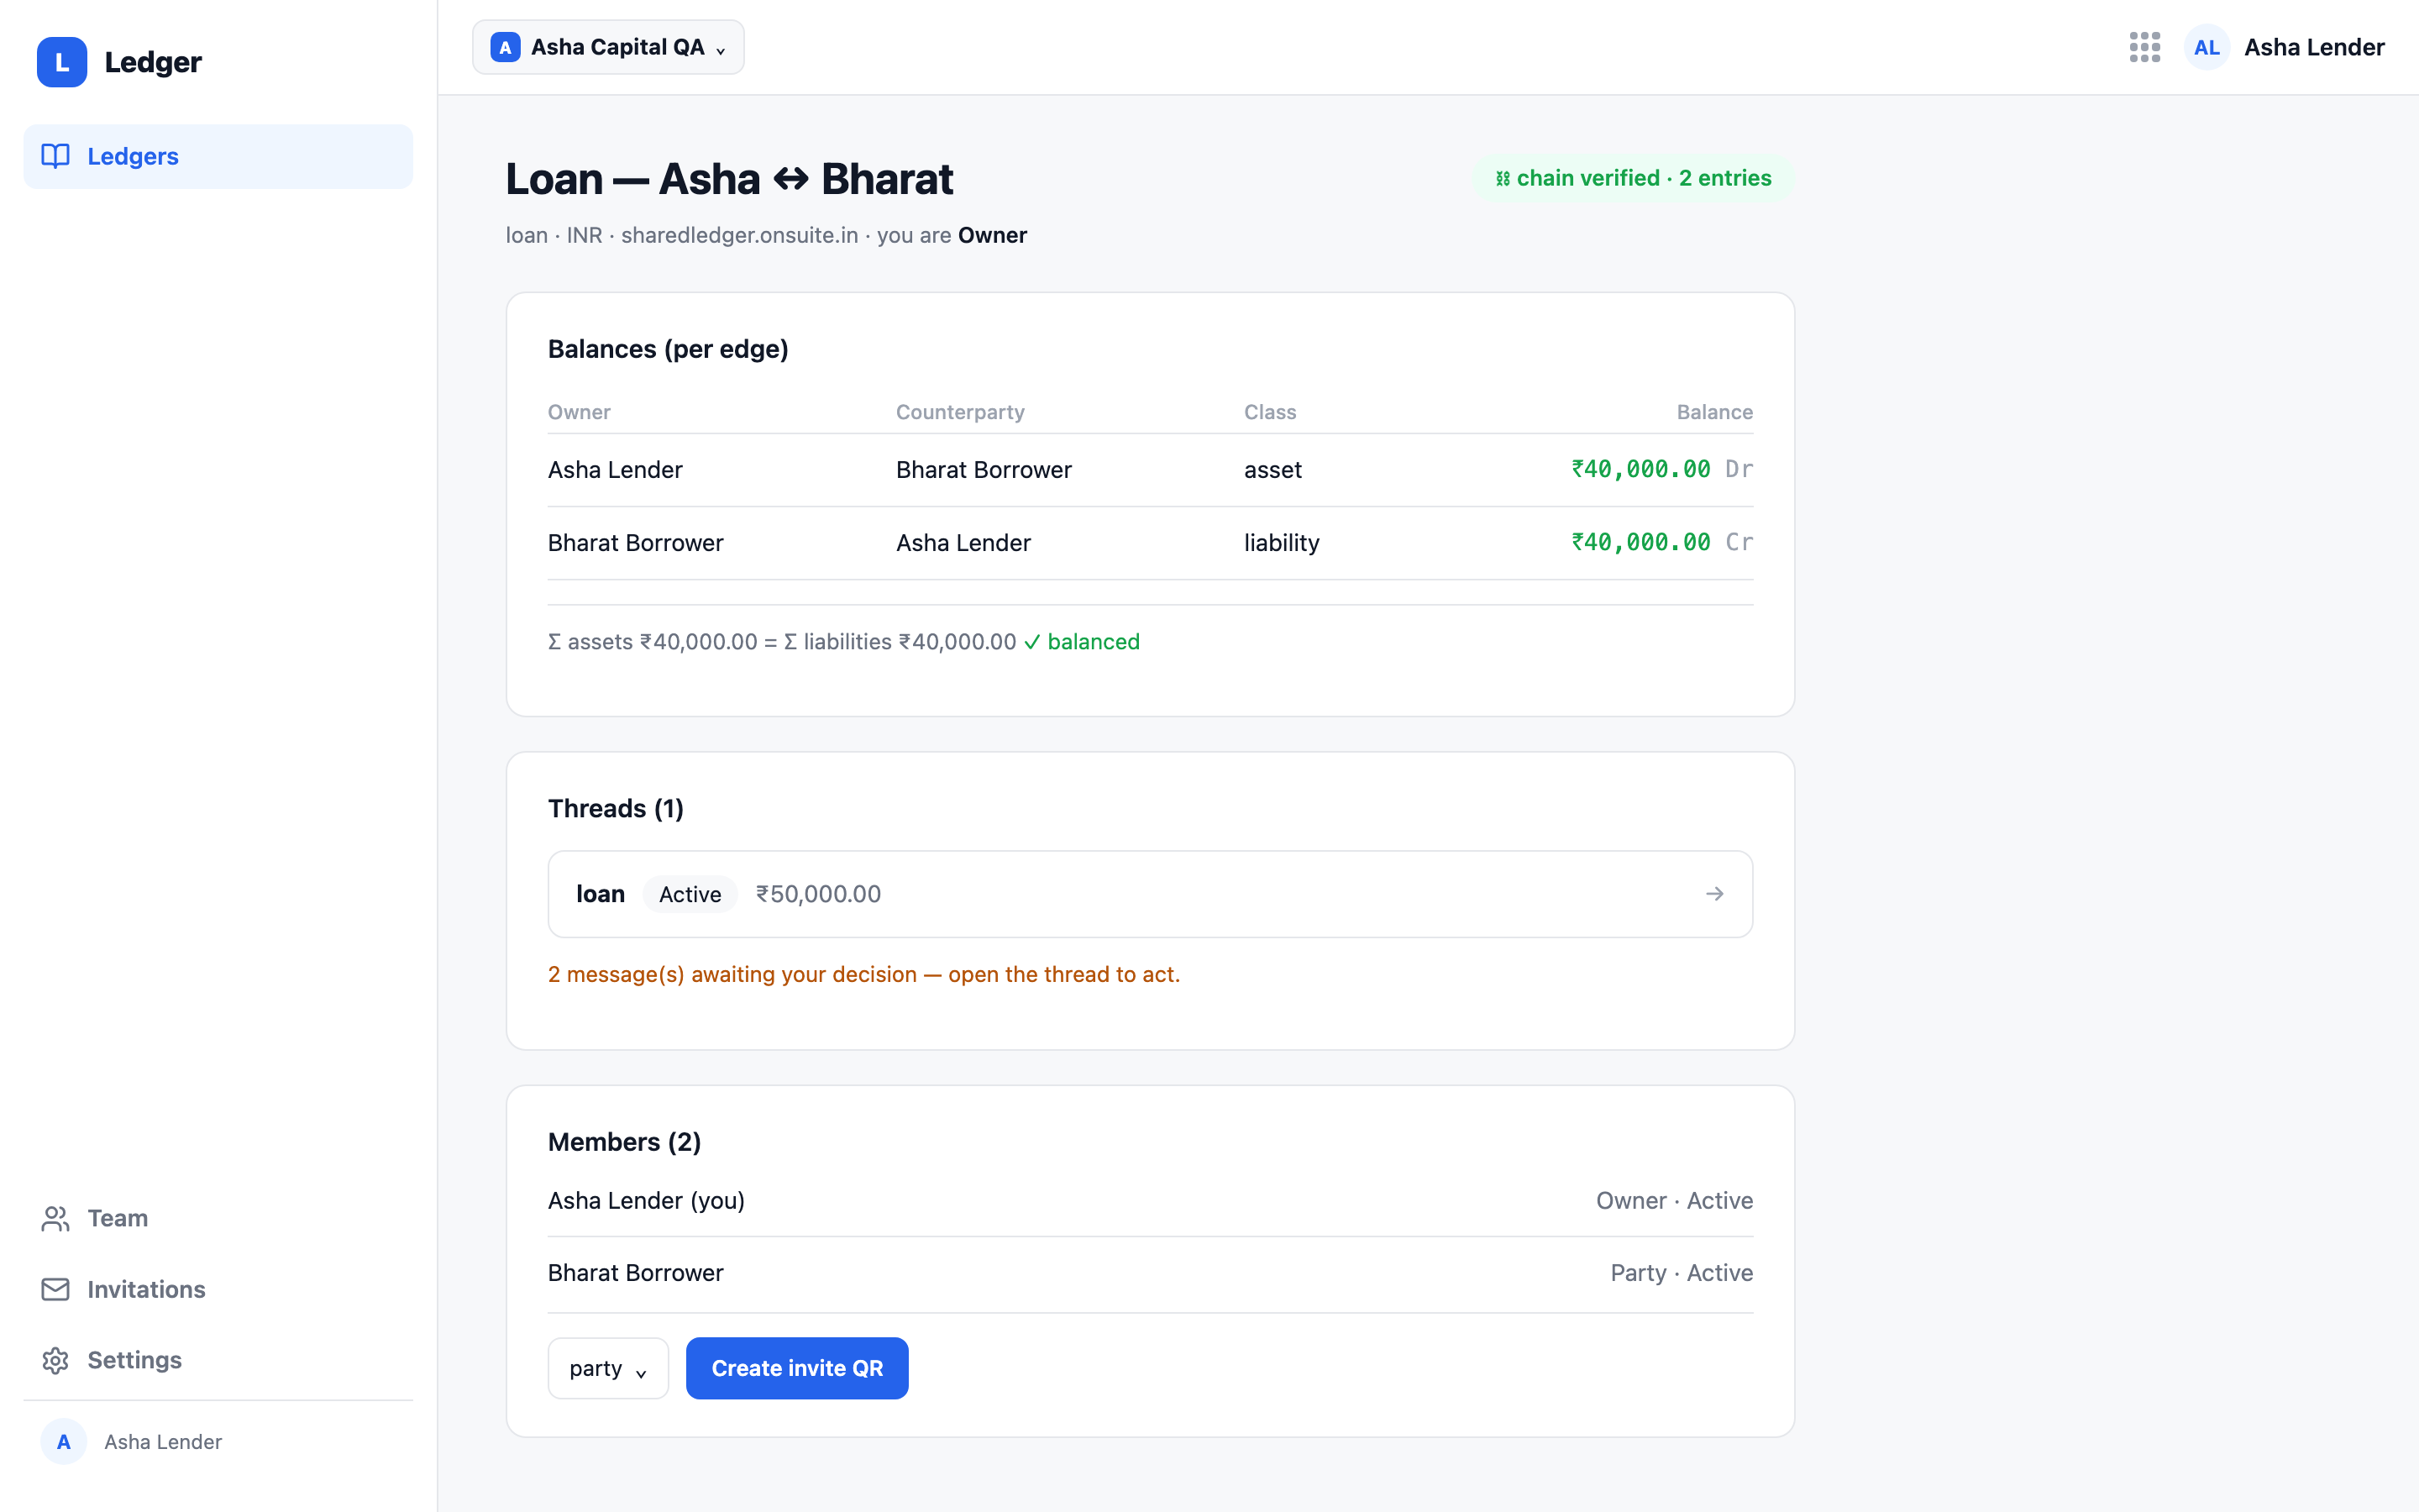Screen dimensions: 2419x1512
Task: Click the ₹40,000.00 Cr balance value
Action: click(1661, 542)
